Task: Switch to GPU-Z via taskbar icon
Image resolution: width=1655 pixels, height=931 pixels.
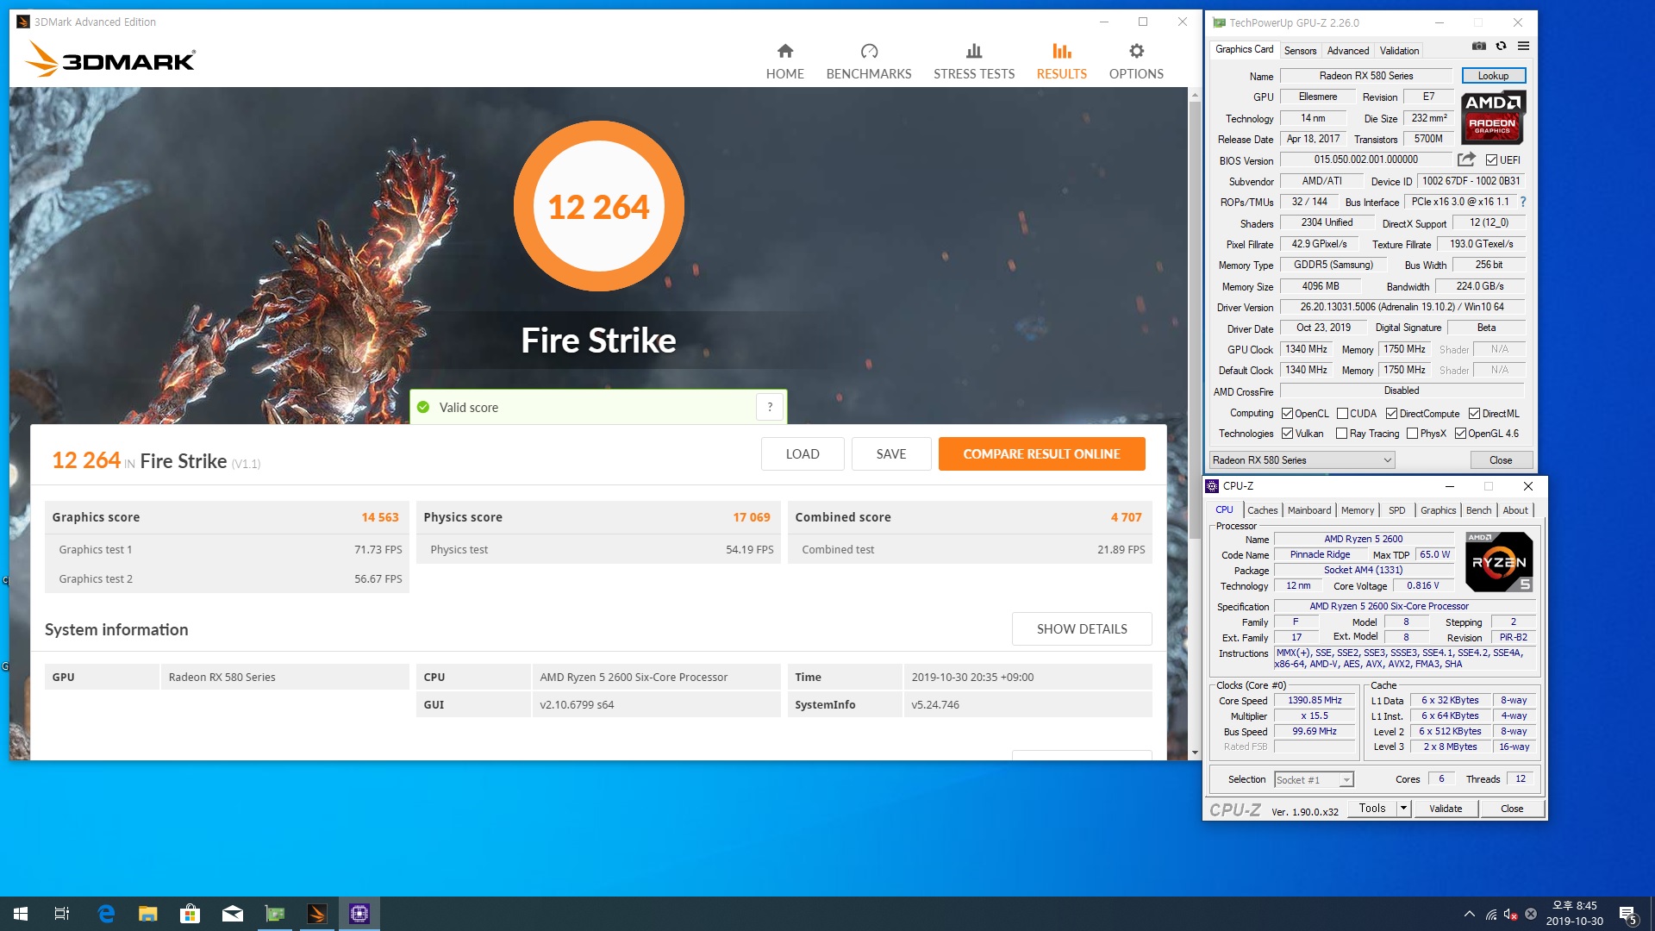Action: 275,914
